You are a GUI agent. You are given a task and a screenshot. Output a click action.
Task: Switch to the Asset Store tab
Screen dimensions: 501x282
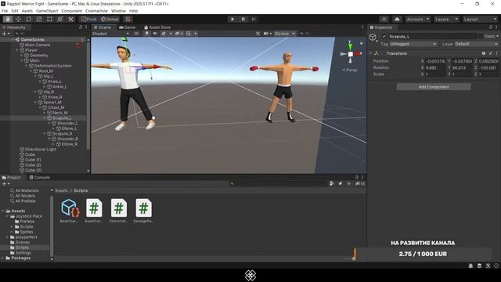(x=157, y=27)
